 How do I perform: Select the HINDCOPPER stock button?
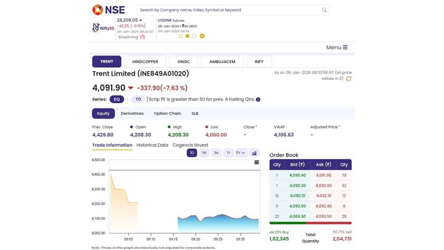(x=145, y=62)
